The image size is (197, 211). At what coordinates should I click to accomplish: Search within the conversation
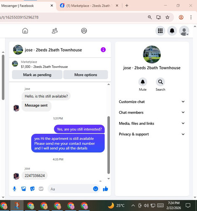[160, 82]
